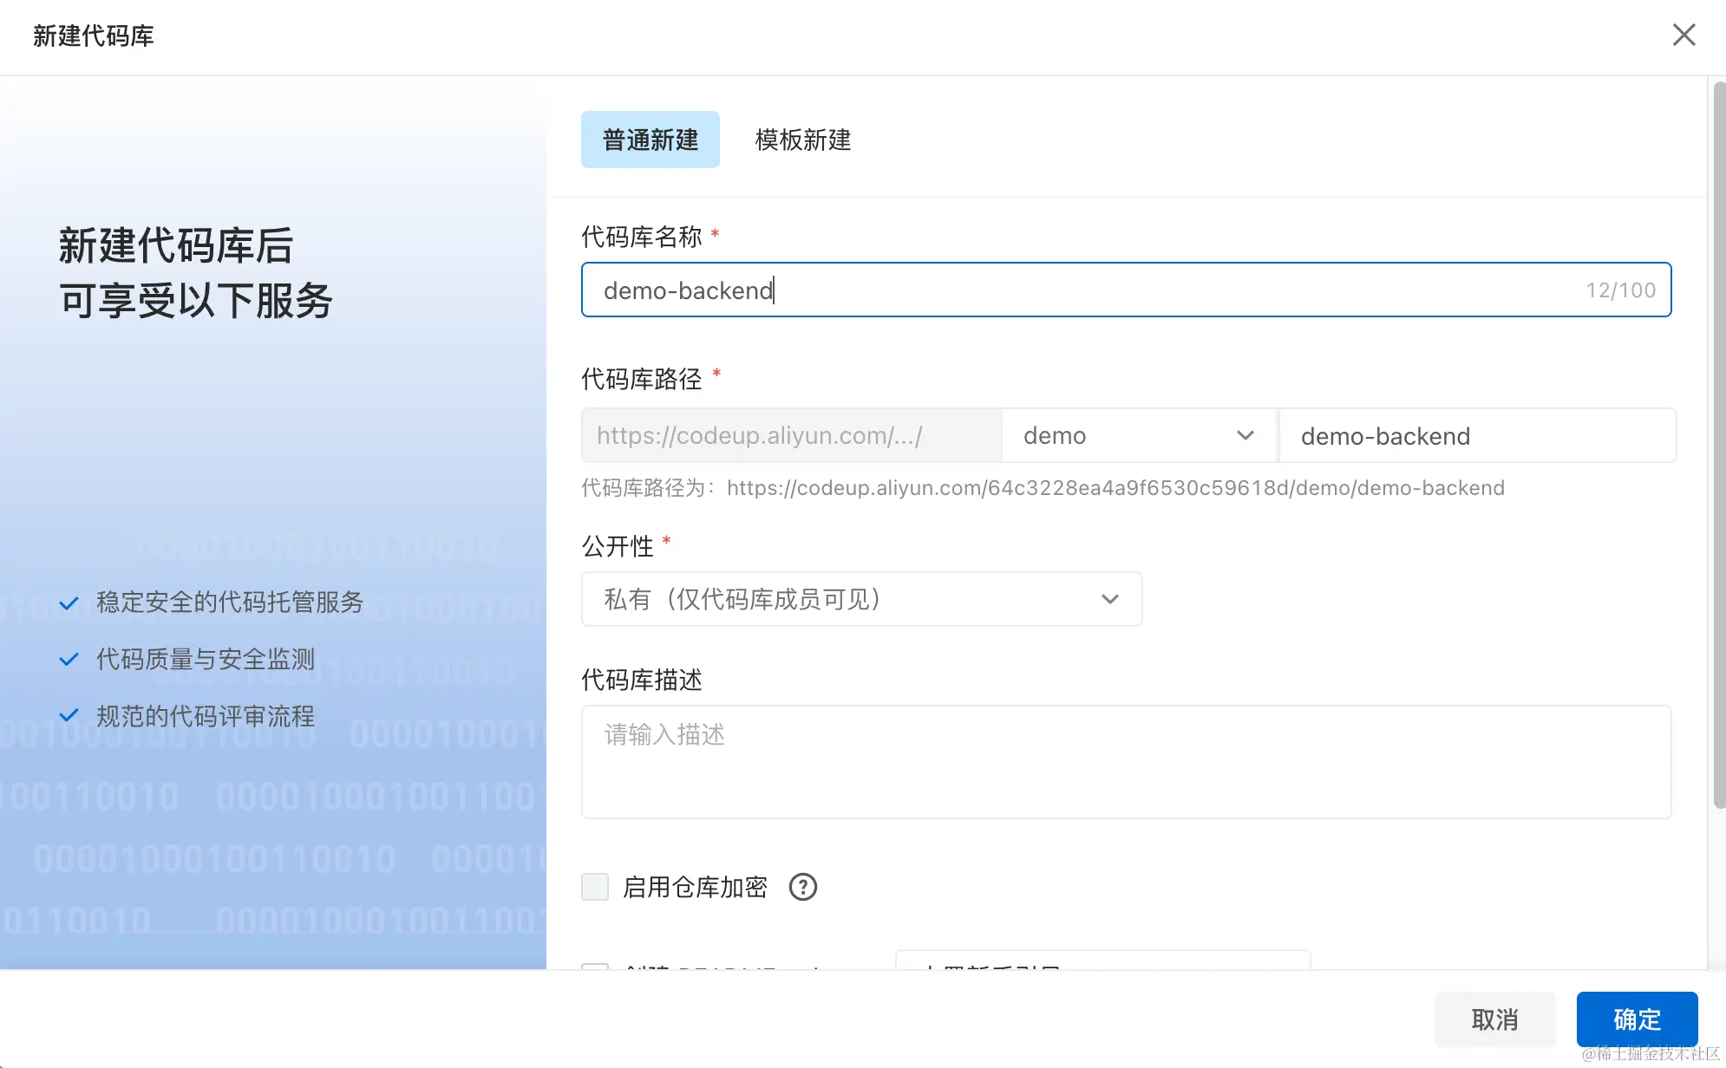Switch to the 普通新建 tab

click(x=650, y=140)
